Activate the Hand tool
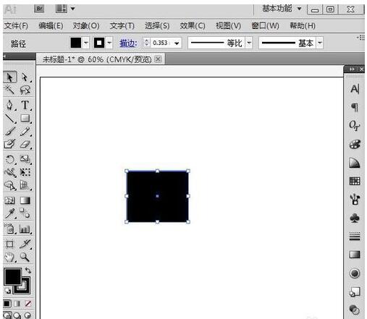Image resolution: width=367 pixels, height=319 pixels. (9, 257)
